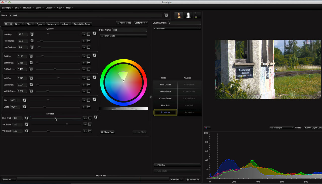Select Film Grade in the Inside column
This screenshot has width=322, height=184.
165,84
